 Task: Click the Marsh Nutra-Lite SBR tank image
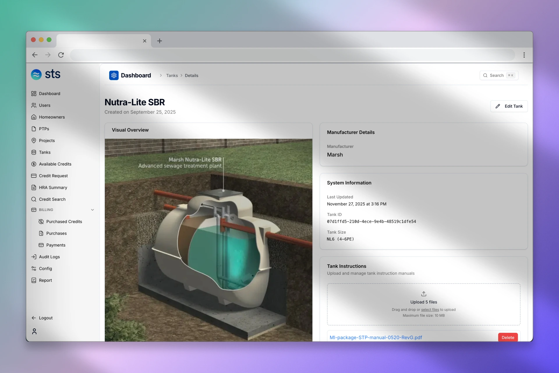pos(208,240)
